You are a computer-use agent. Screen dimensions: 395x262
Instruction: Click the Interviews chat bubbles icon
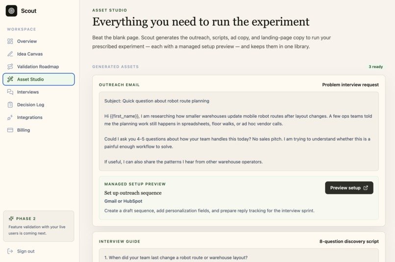pyautogui.click(x=10, y=92)
